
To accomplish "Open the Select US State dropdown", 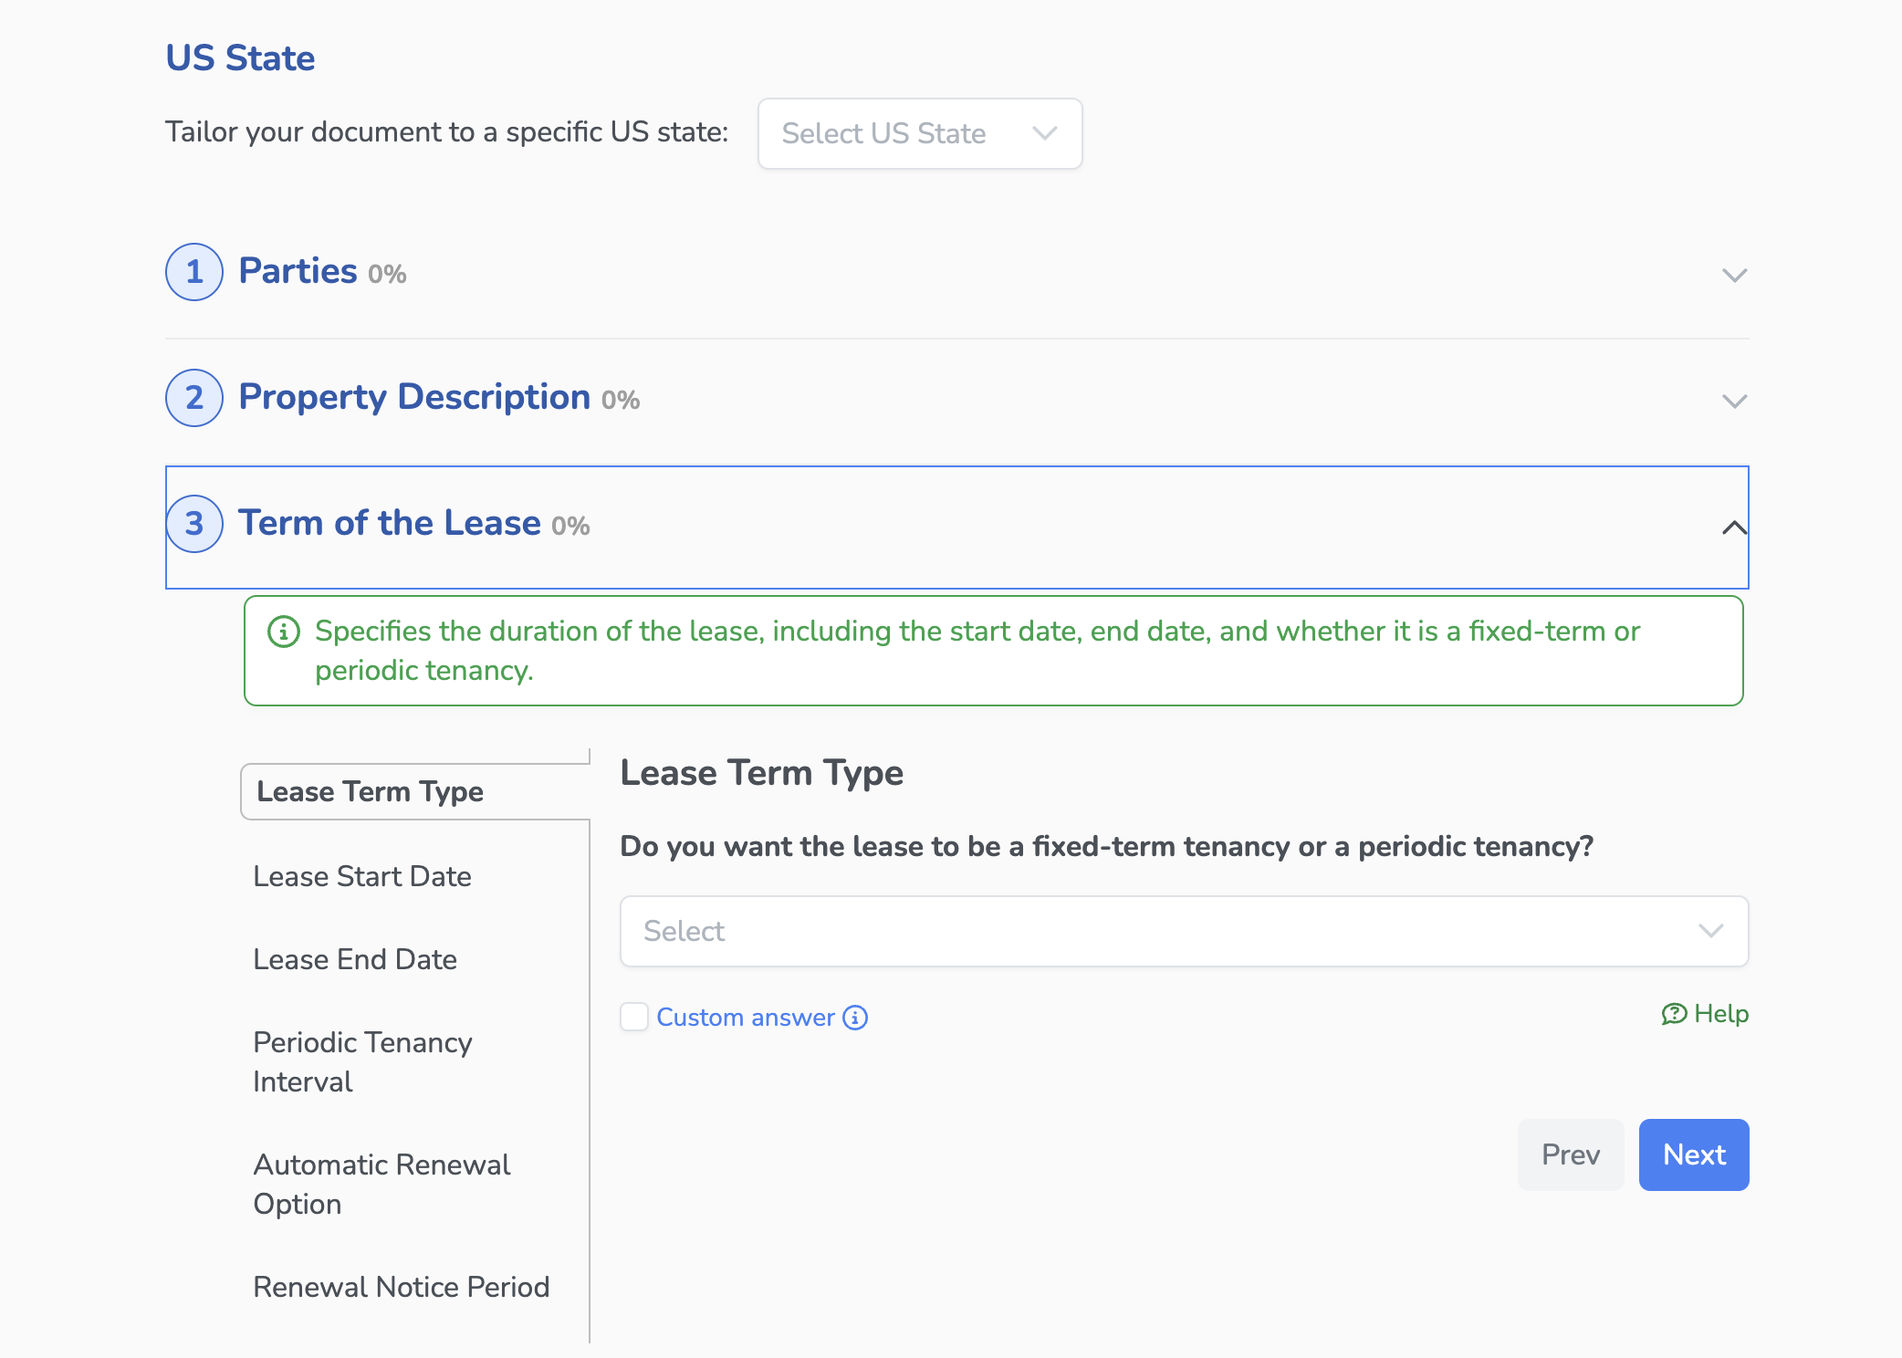I will tap(919, 133).
